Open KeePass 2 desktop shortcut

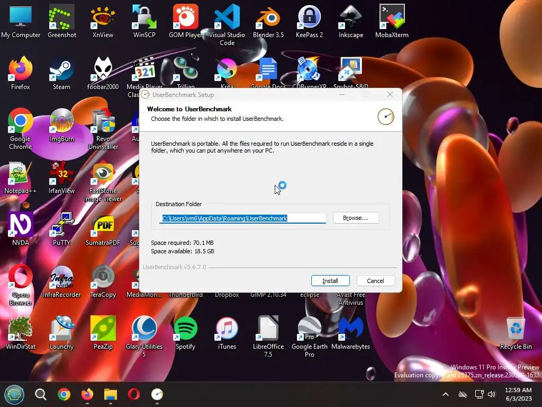tap(309, 21)
